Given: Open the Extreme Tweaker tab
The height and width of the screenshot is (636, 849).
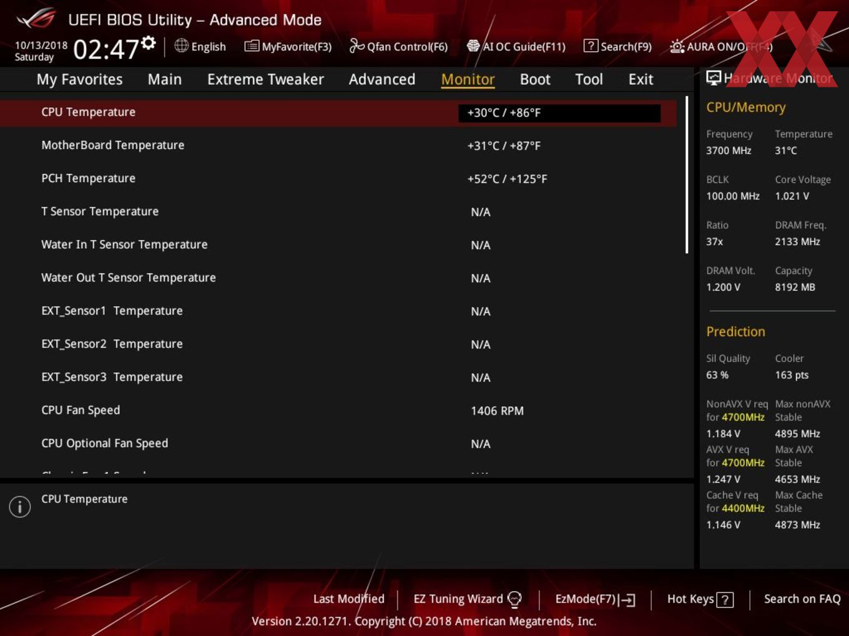Looking at the screenshot, I should point(265,79).
